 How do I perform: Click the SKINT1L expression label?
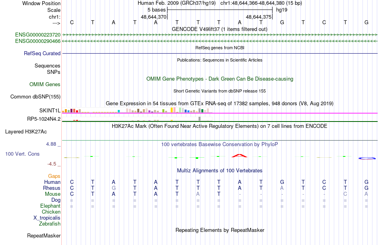(x=50, y=110)
